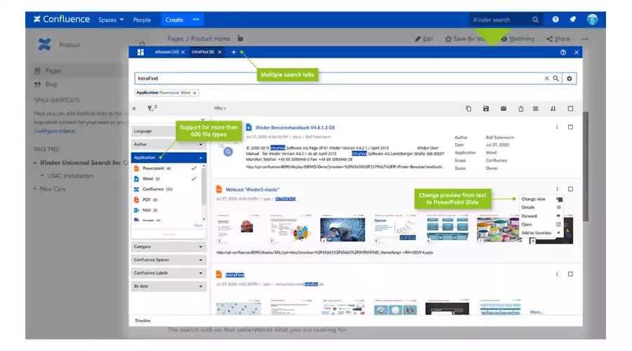The height and width of the screenshot is (351, 632).
Task: Collapse the Application filter section
Action: pos(169,157)
